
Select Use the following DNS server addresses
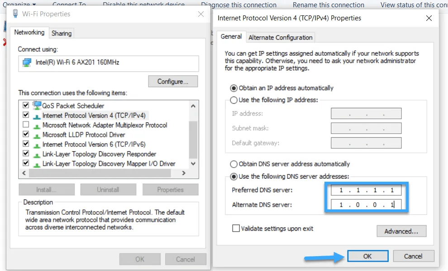tap(234, 177)
